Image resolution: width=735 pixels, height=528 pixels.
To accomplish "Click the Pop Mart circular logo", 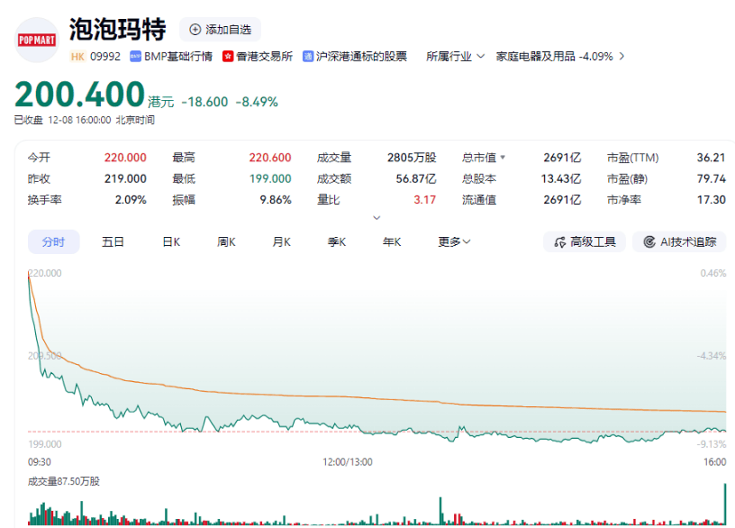I will [x=35, y=40].
